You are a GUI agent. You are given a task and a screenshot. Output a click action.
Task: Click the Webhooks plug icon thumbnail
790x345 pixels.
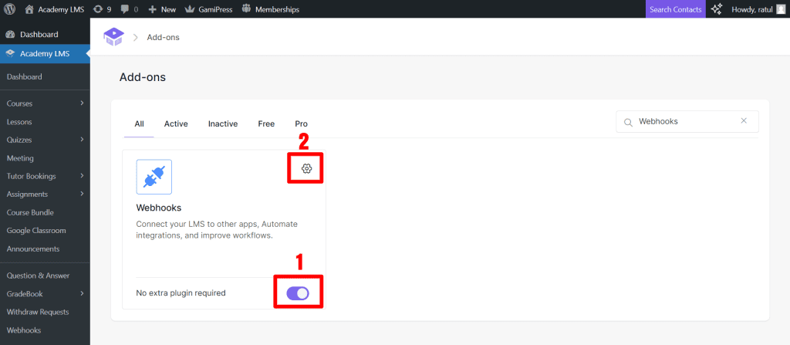pyautogui.click(x=154, y=177)
